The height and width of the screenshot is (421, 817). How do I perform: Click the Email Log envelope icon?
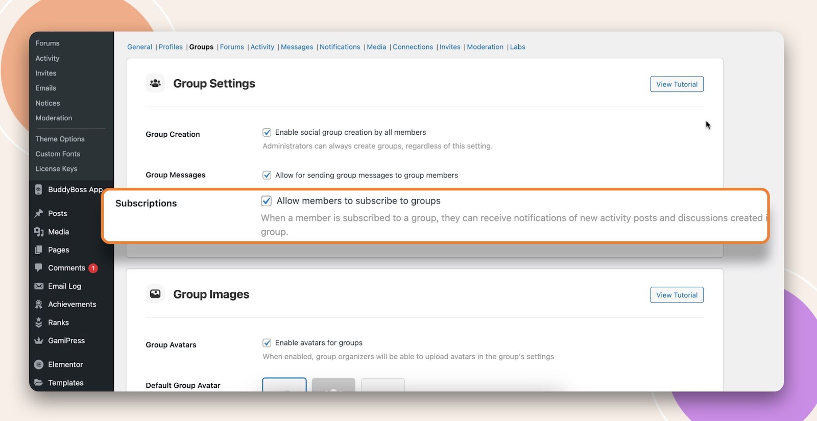(x=39, y=286)
